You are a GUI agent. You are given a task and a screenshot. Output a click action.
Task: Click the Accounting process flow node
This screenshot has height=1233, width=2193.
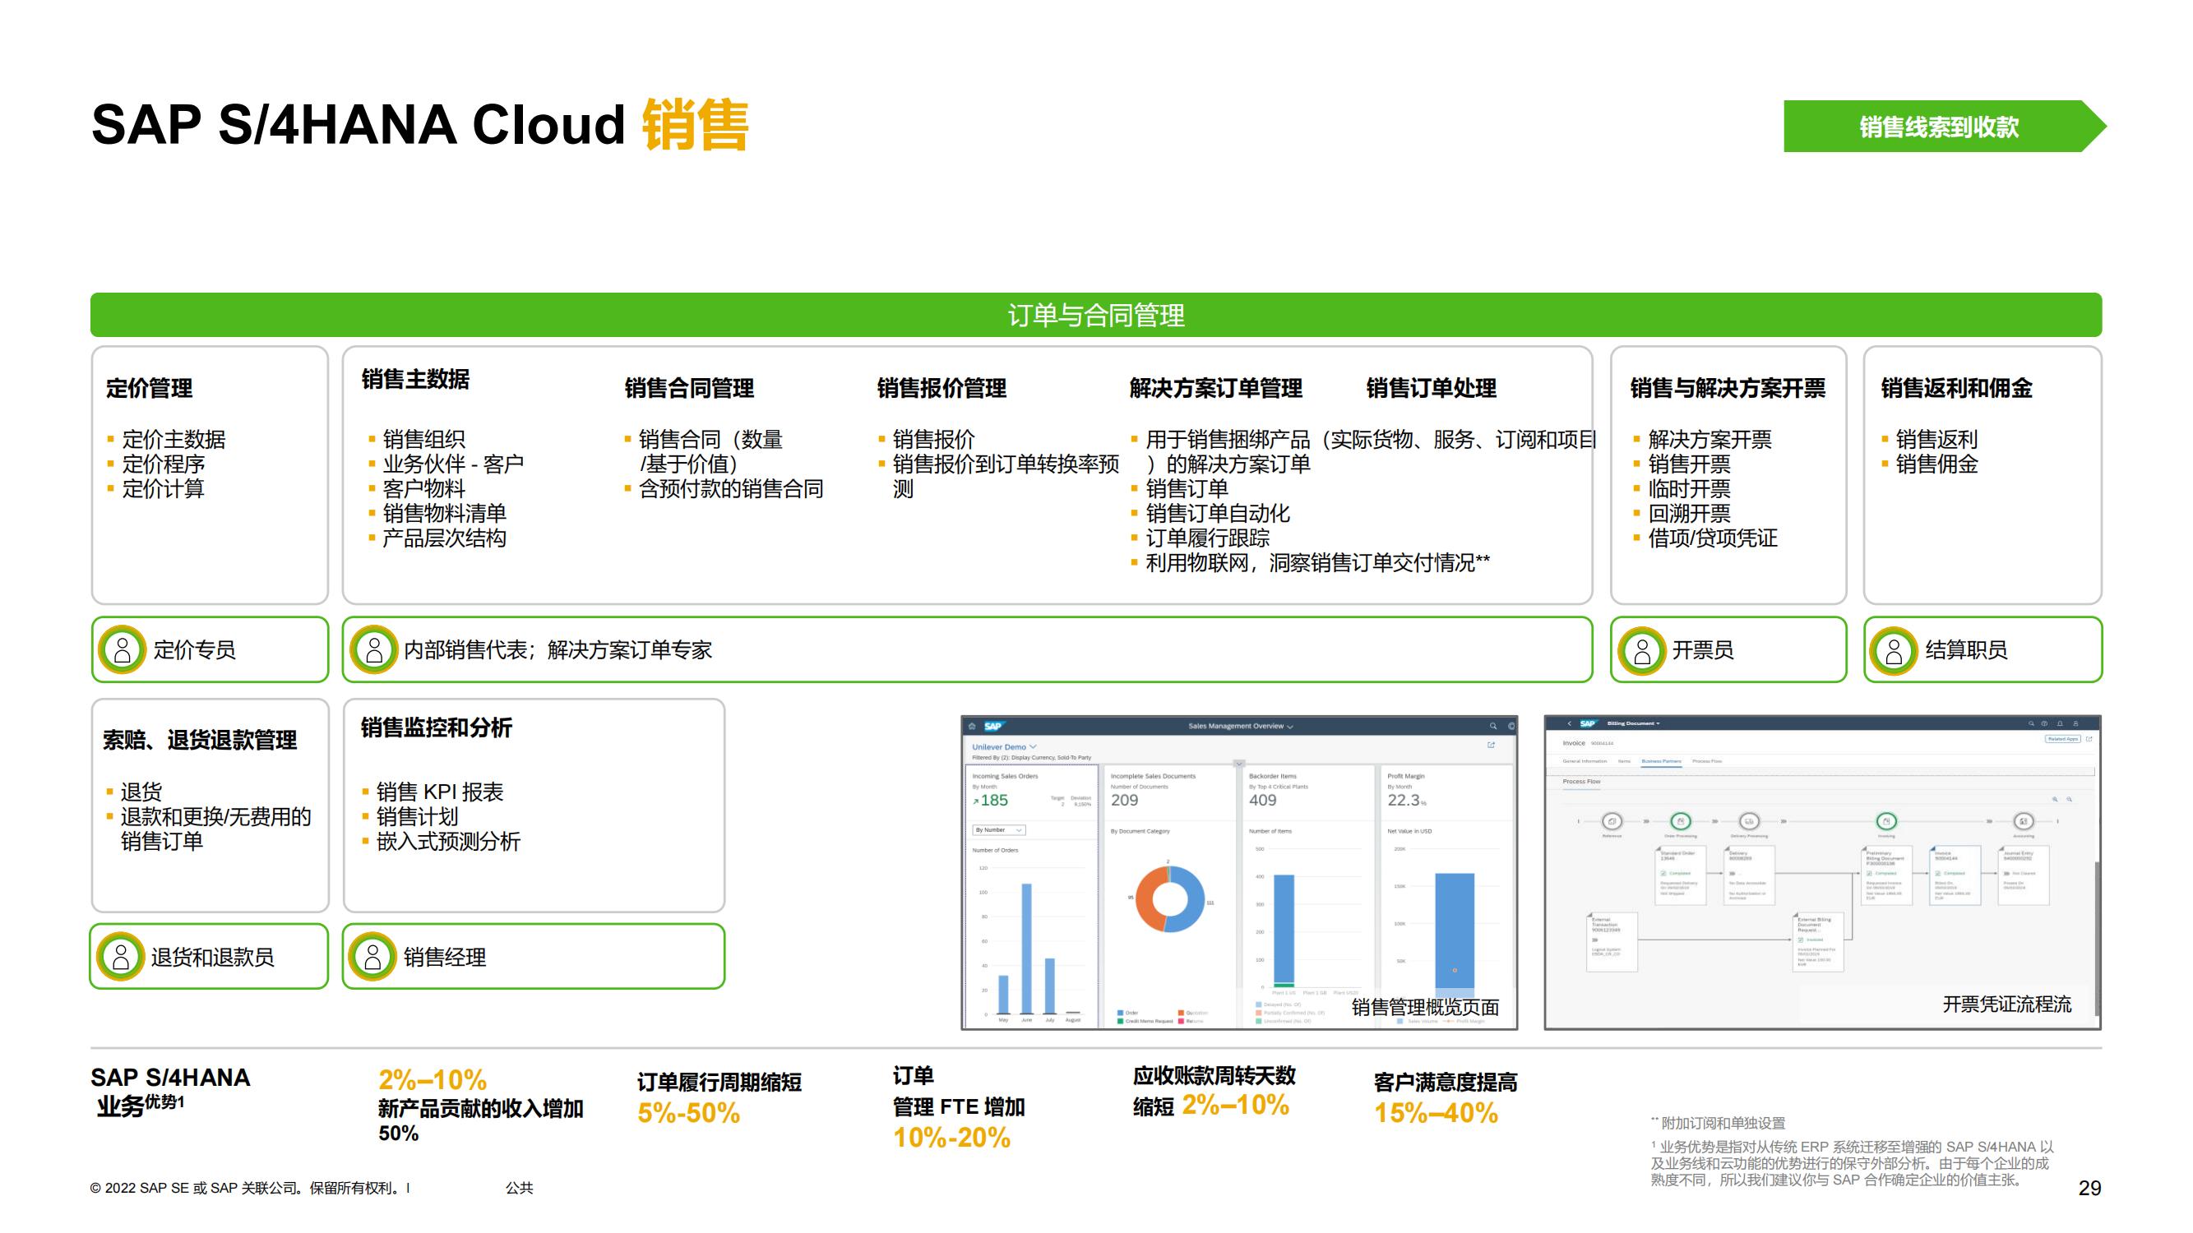[x=2024, y=821]
